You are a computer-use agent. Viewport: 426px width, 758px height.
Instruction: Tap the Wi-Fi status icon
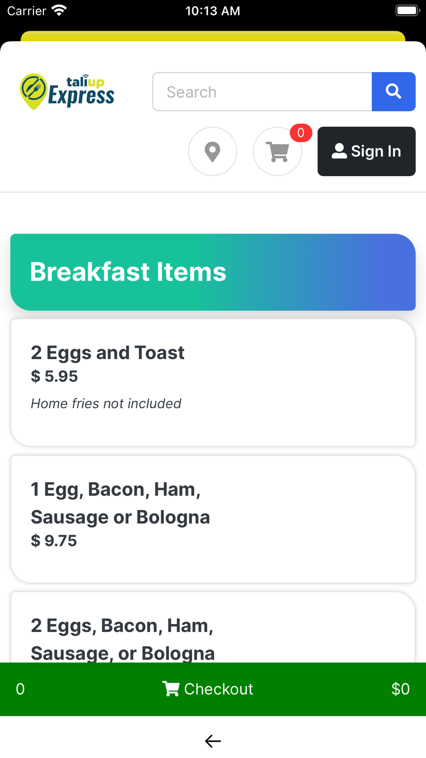point(59,11)
